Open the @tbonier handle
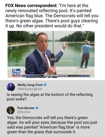 24,112
